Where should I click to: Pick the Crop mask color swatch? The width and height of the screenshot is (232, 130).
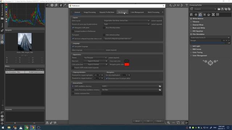127,61
